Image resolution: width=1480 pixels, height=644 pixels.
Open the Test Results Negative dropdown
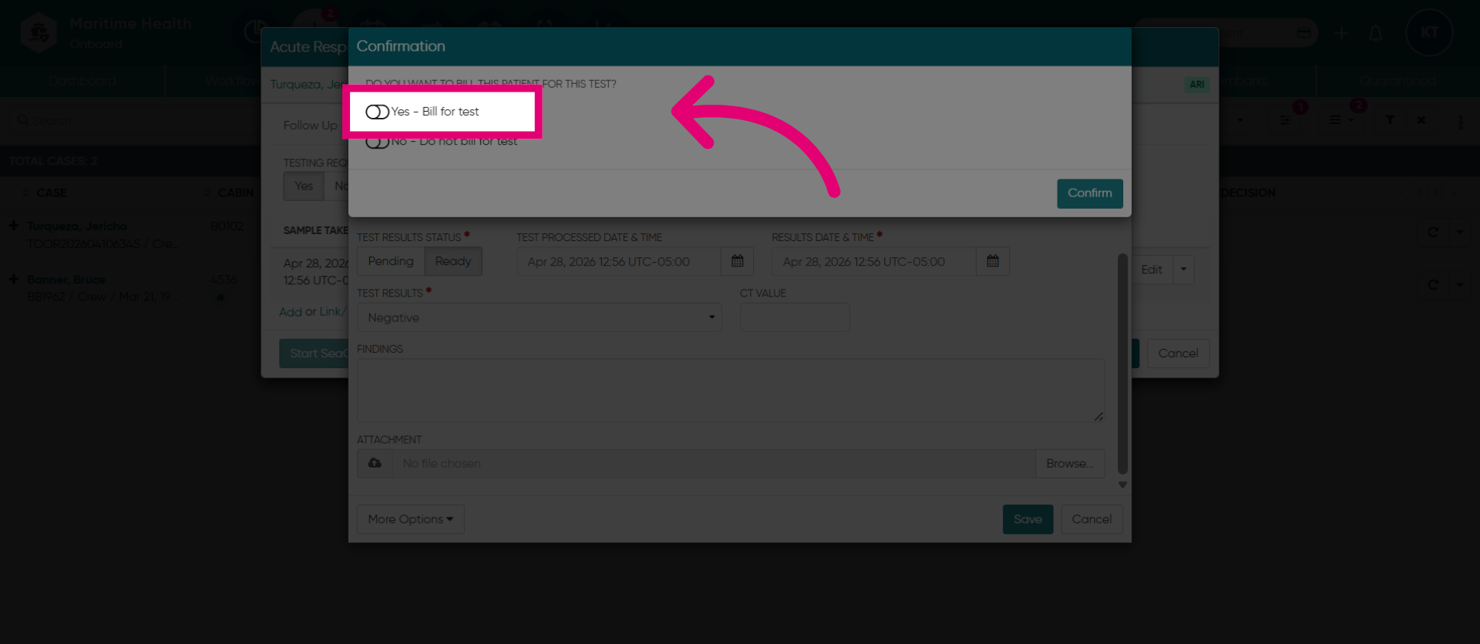pyautogui.click(x=539, y=317)
